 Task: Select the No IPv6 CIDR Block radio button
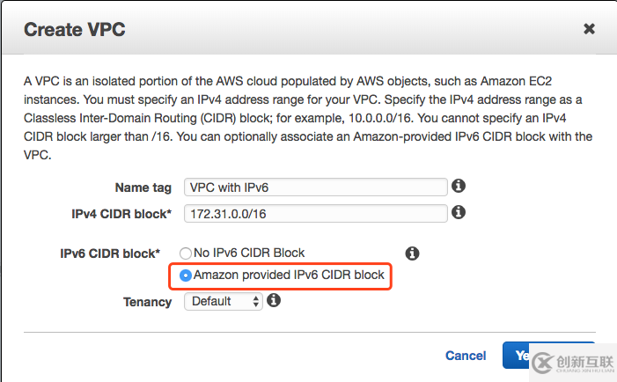pyautogui.click(x=186, y=253)
